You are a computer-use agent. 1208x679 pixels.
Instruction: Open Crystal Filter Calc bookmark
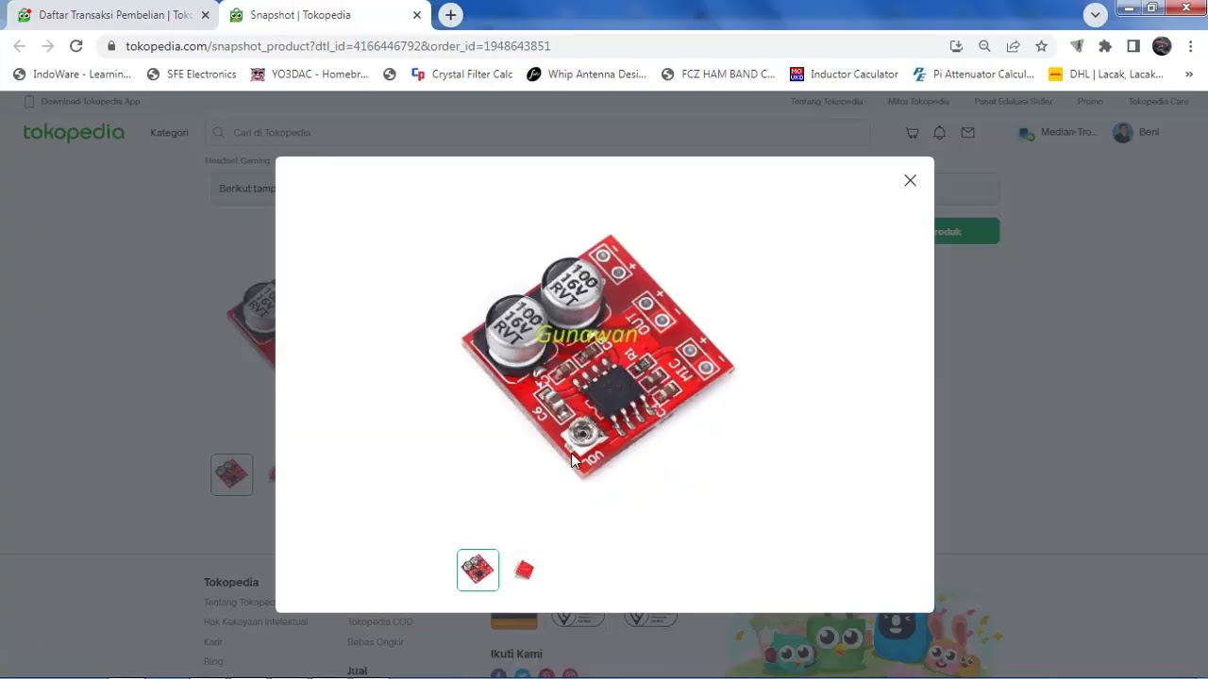(461, 75)
